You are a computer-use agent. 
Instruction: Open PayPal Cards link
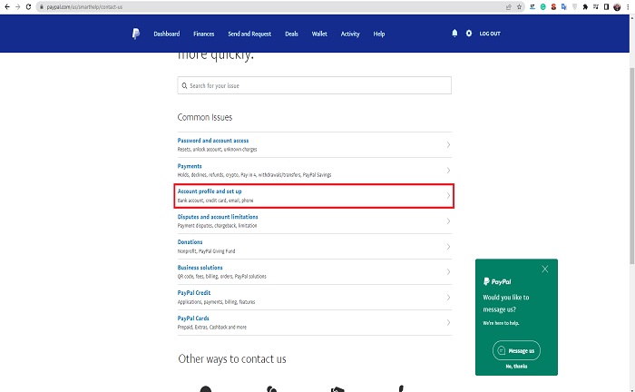[x=193, y=318]
